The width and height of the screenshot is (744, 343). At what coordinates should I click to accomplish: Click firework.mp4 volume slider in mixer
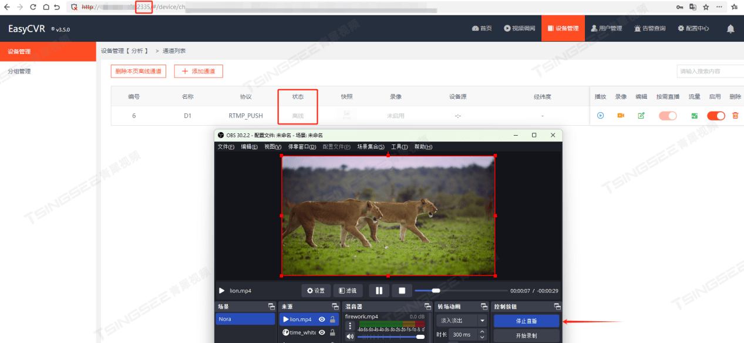[x=392, y=337]
